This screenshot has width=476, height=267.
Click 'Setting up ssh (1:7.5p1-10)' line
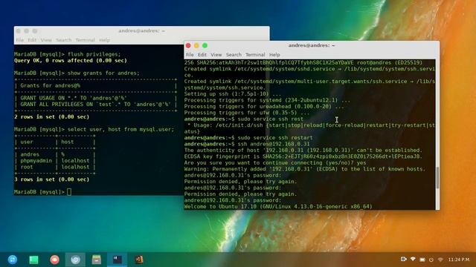[233, 94]
